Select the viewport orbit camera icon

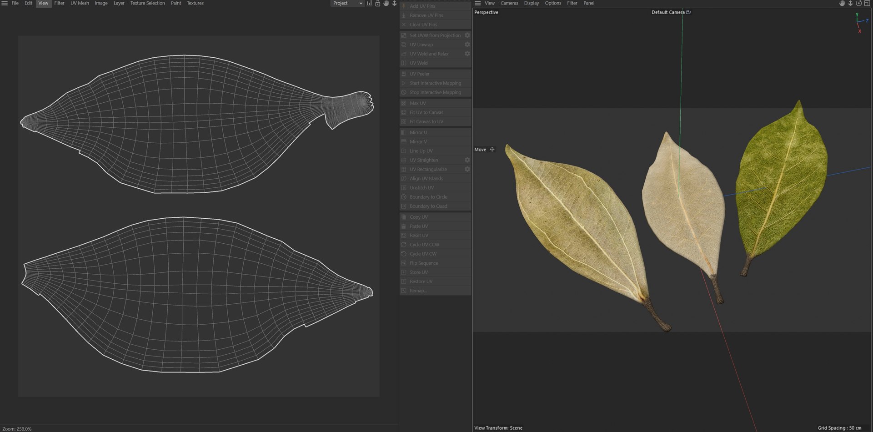coord(859,3)
